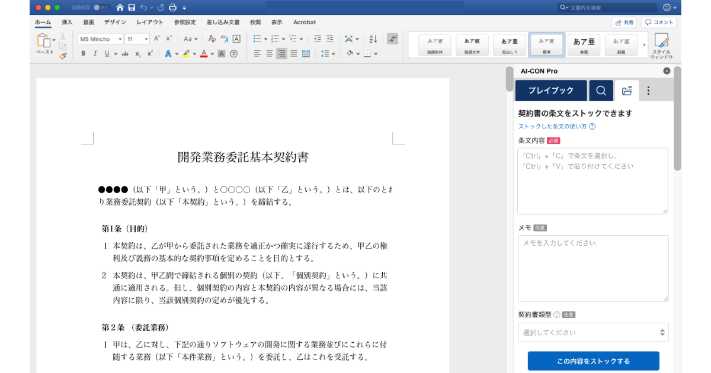Screen dimensions: 711x373
Task: Undo the last action
Action: pos(143,8)
